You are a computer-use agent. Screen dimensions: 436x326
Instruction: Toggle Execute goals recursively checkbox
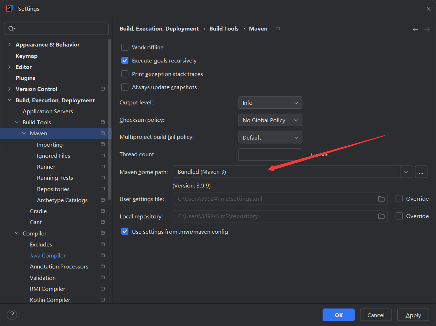(x=125, y=61)
